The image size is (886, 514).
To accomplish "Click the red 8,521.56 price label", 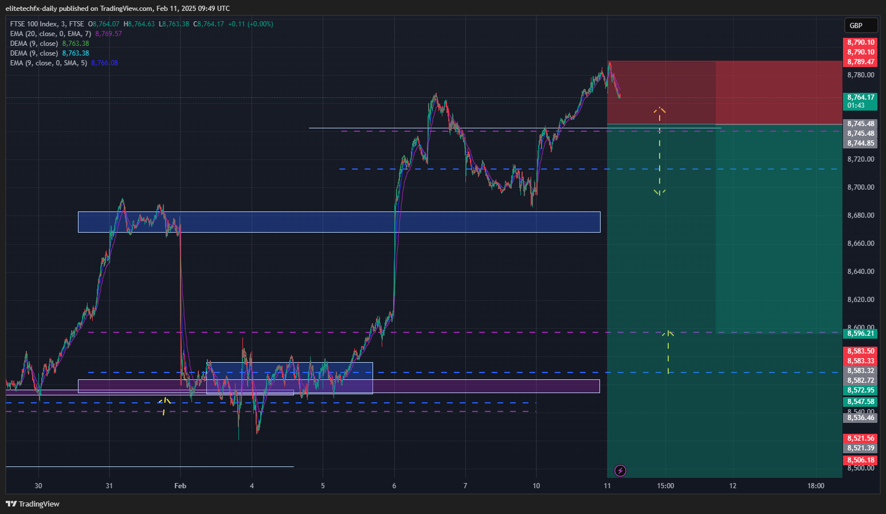I will pos(860,438).
